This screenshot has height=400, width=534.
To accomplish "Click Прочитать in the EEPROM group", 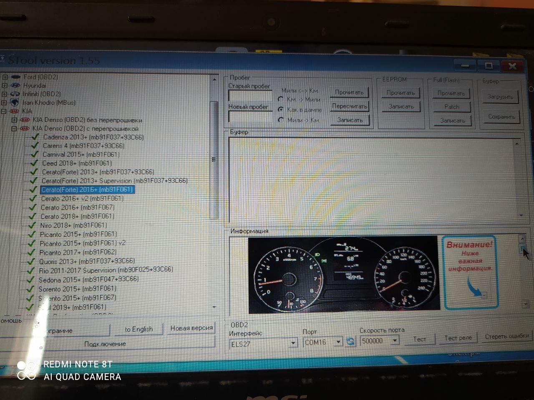I will tap(400, 93).
